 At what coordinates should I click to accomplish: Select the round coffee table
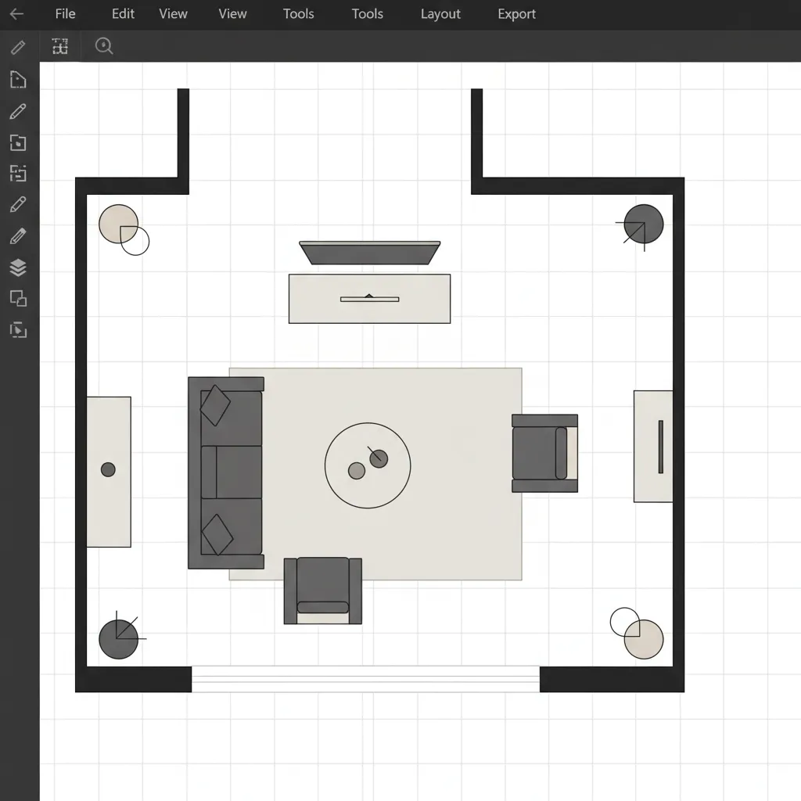point(368,465)
